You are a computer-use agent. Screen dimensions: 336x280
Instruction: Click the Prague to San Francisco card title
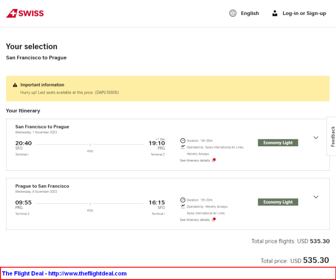coord(42,186)
